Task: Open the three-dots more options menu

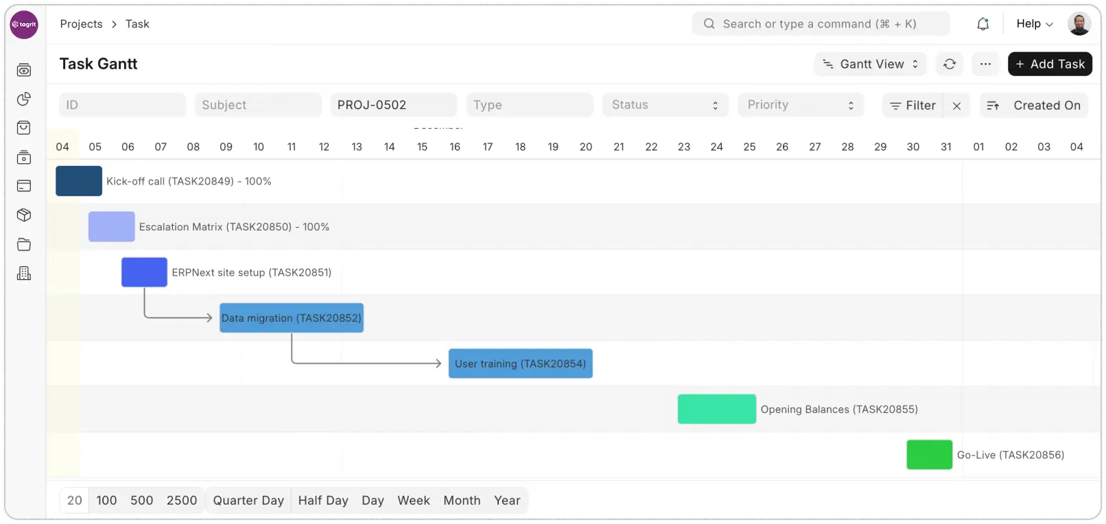Action: (x=985, y=64)
